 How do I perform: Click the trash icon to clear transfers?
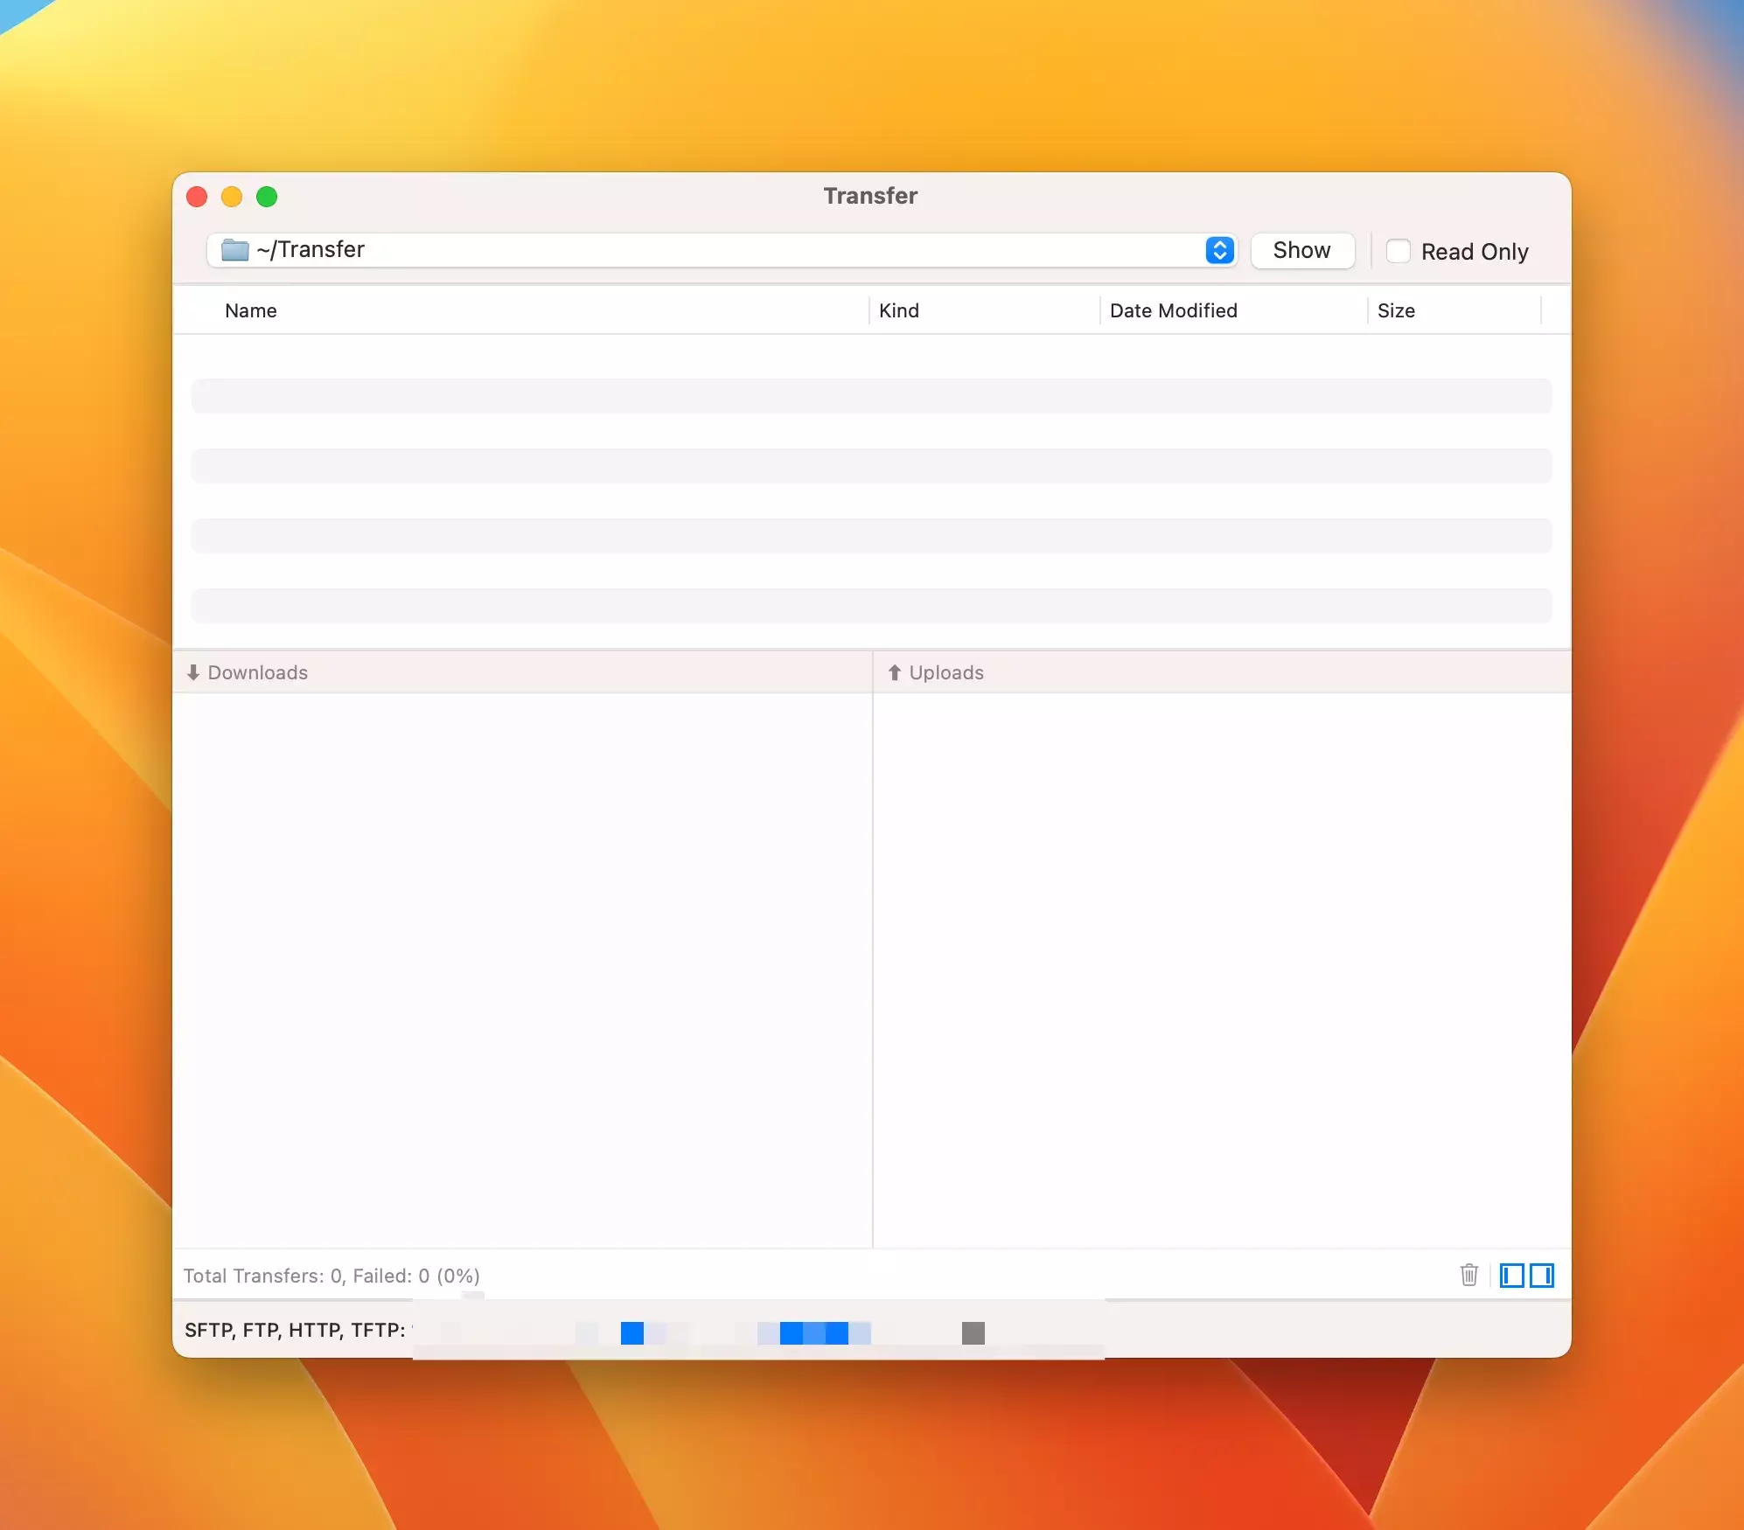click(1468, 1275)
